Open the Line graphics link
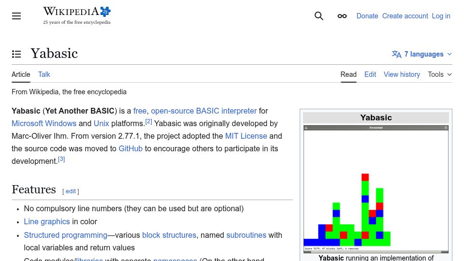The width and height of the screenshot is (464, 261). 47,222
